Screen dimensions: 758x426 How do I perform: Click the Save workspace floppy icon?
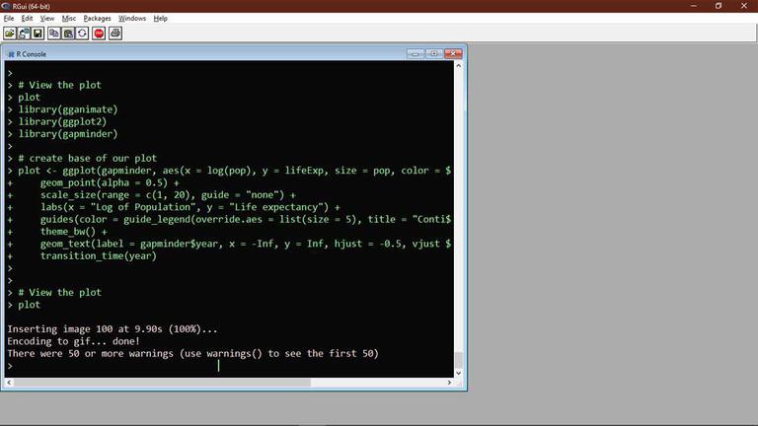(38, 34)
